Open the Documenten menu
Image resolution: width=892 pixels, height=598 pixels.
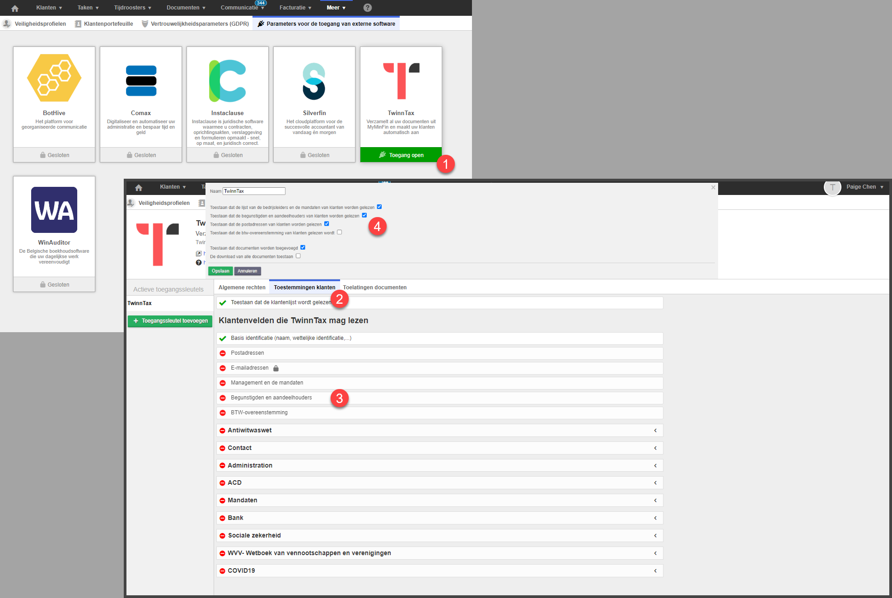[186, 8]
